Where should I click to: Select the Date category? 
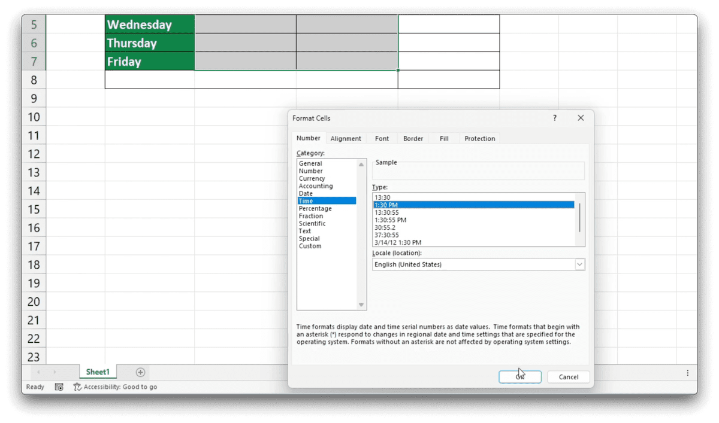pos(327,194)
